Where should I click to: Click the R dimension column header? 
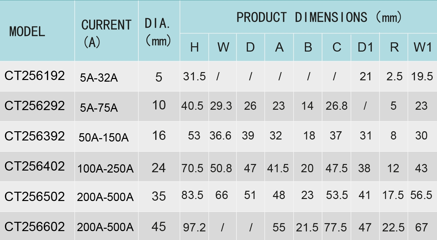(x=394, y=48)
